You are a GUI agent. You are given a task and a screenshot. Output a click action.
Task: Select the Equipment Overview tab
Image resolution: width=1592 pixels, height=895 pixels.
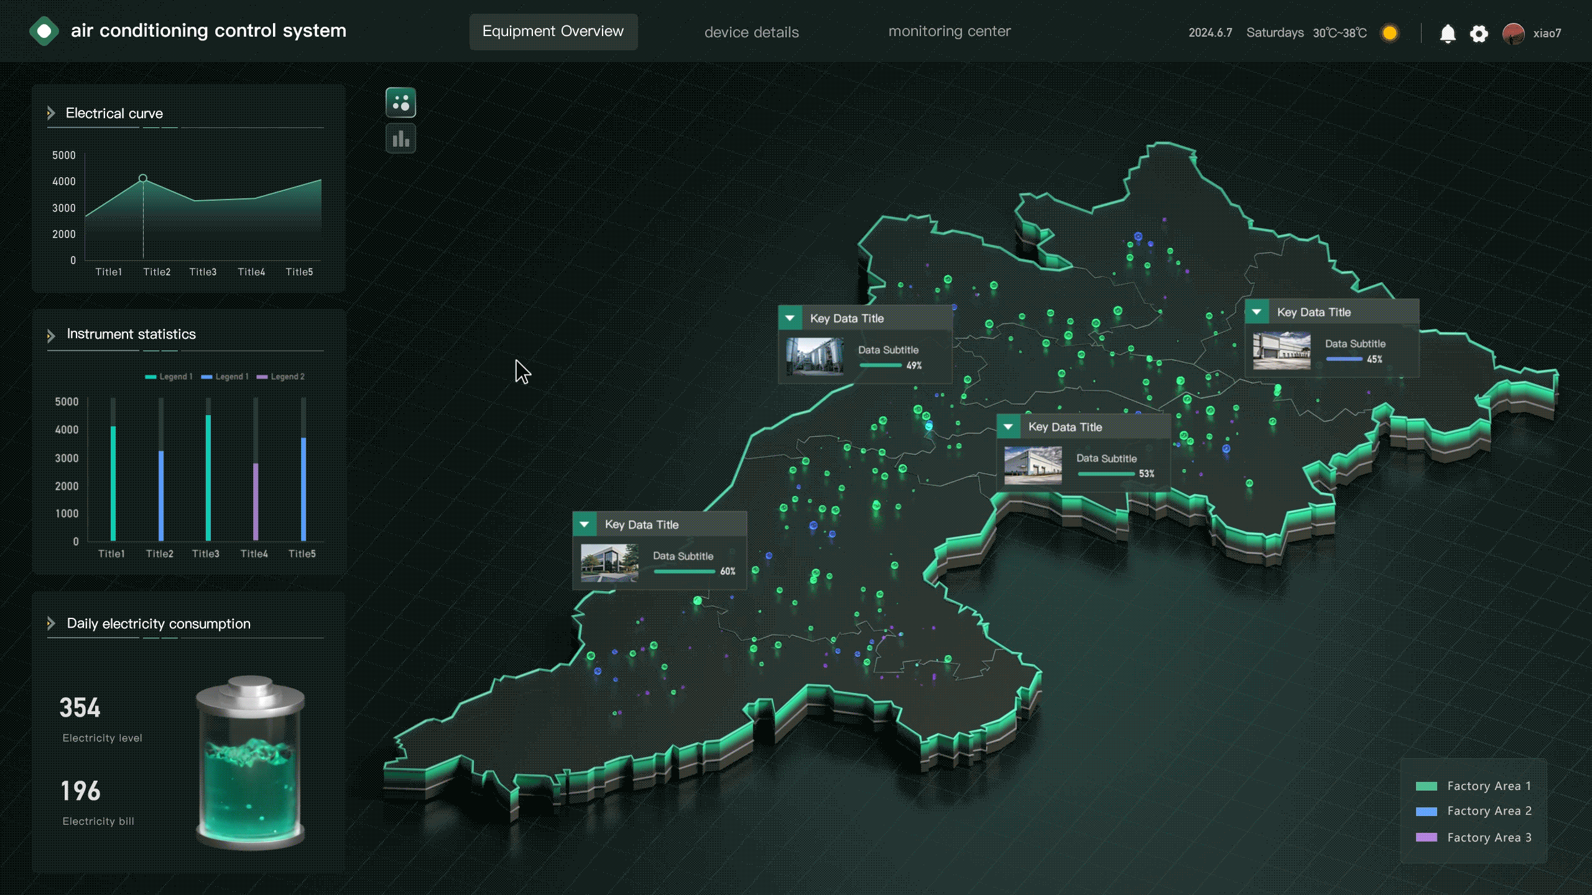point(553,32)
